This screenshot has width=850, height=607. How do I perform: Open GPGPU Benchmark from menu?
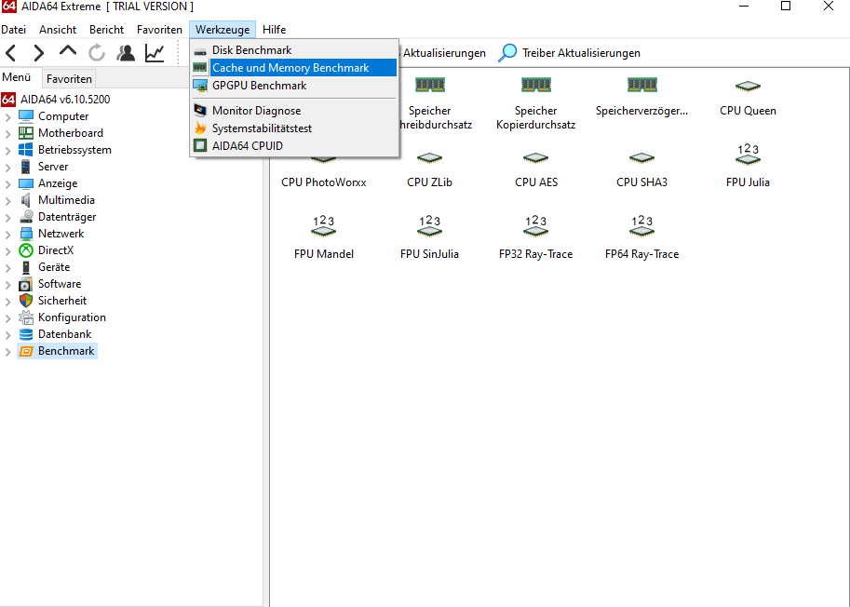pyautogui.click(x=294, y=86)
